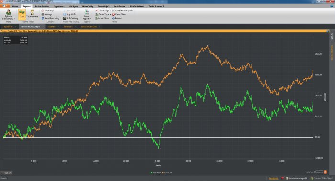This screenshot has width=335, height=181.
Task: Open the Table Scanner 2 ribbon tab
Action: point(156,6)
